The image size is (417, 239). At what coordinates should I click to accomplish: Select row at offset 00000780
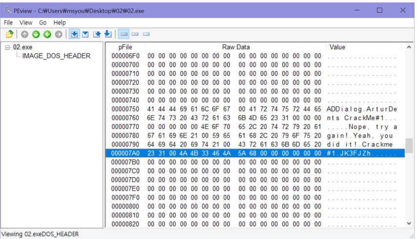pos(255,136)
